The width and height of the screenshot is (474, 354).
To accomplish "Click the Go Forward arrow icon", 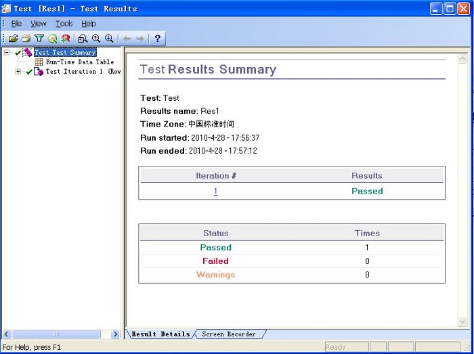I will (x=140, y=39).
